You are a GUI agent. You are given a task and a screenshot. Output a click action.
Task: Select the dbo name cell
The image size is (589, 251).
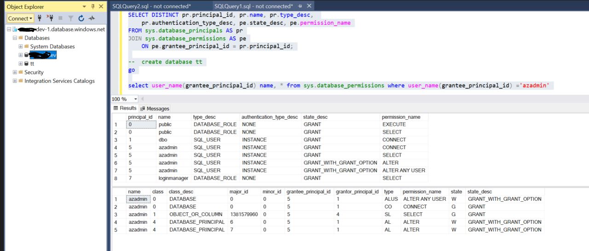click(174, 140)
